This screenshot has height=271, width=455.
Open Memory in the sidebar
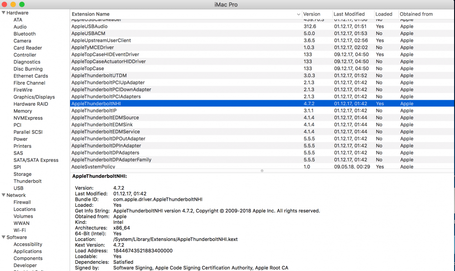coord(23,111)
